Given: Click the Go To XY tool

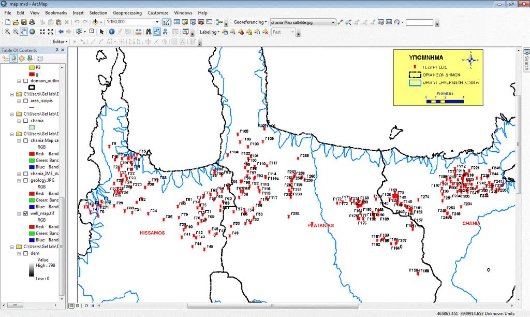Looking at the screenshot, I should (x=165, y=32).
